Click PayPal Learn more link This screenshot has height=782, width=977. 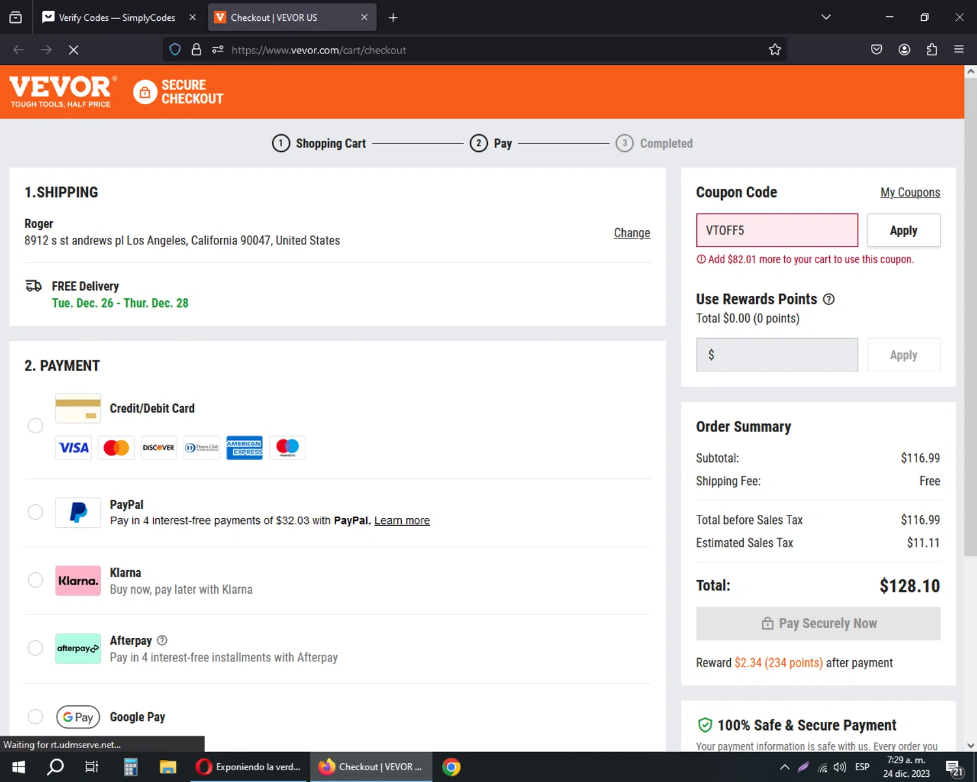pyautogui.click(x=402, y=520)
